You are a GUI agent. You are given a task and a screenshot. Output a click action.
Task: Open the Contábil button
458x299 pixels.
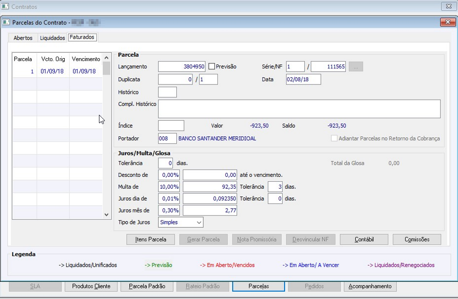pos(364,239)
